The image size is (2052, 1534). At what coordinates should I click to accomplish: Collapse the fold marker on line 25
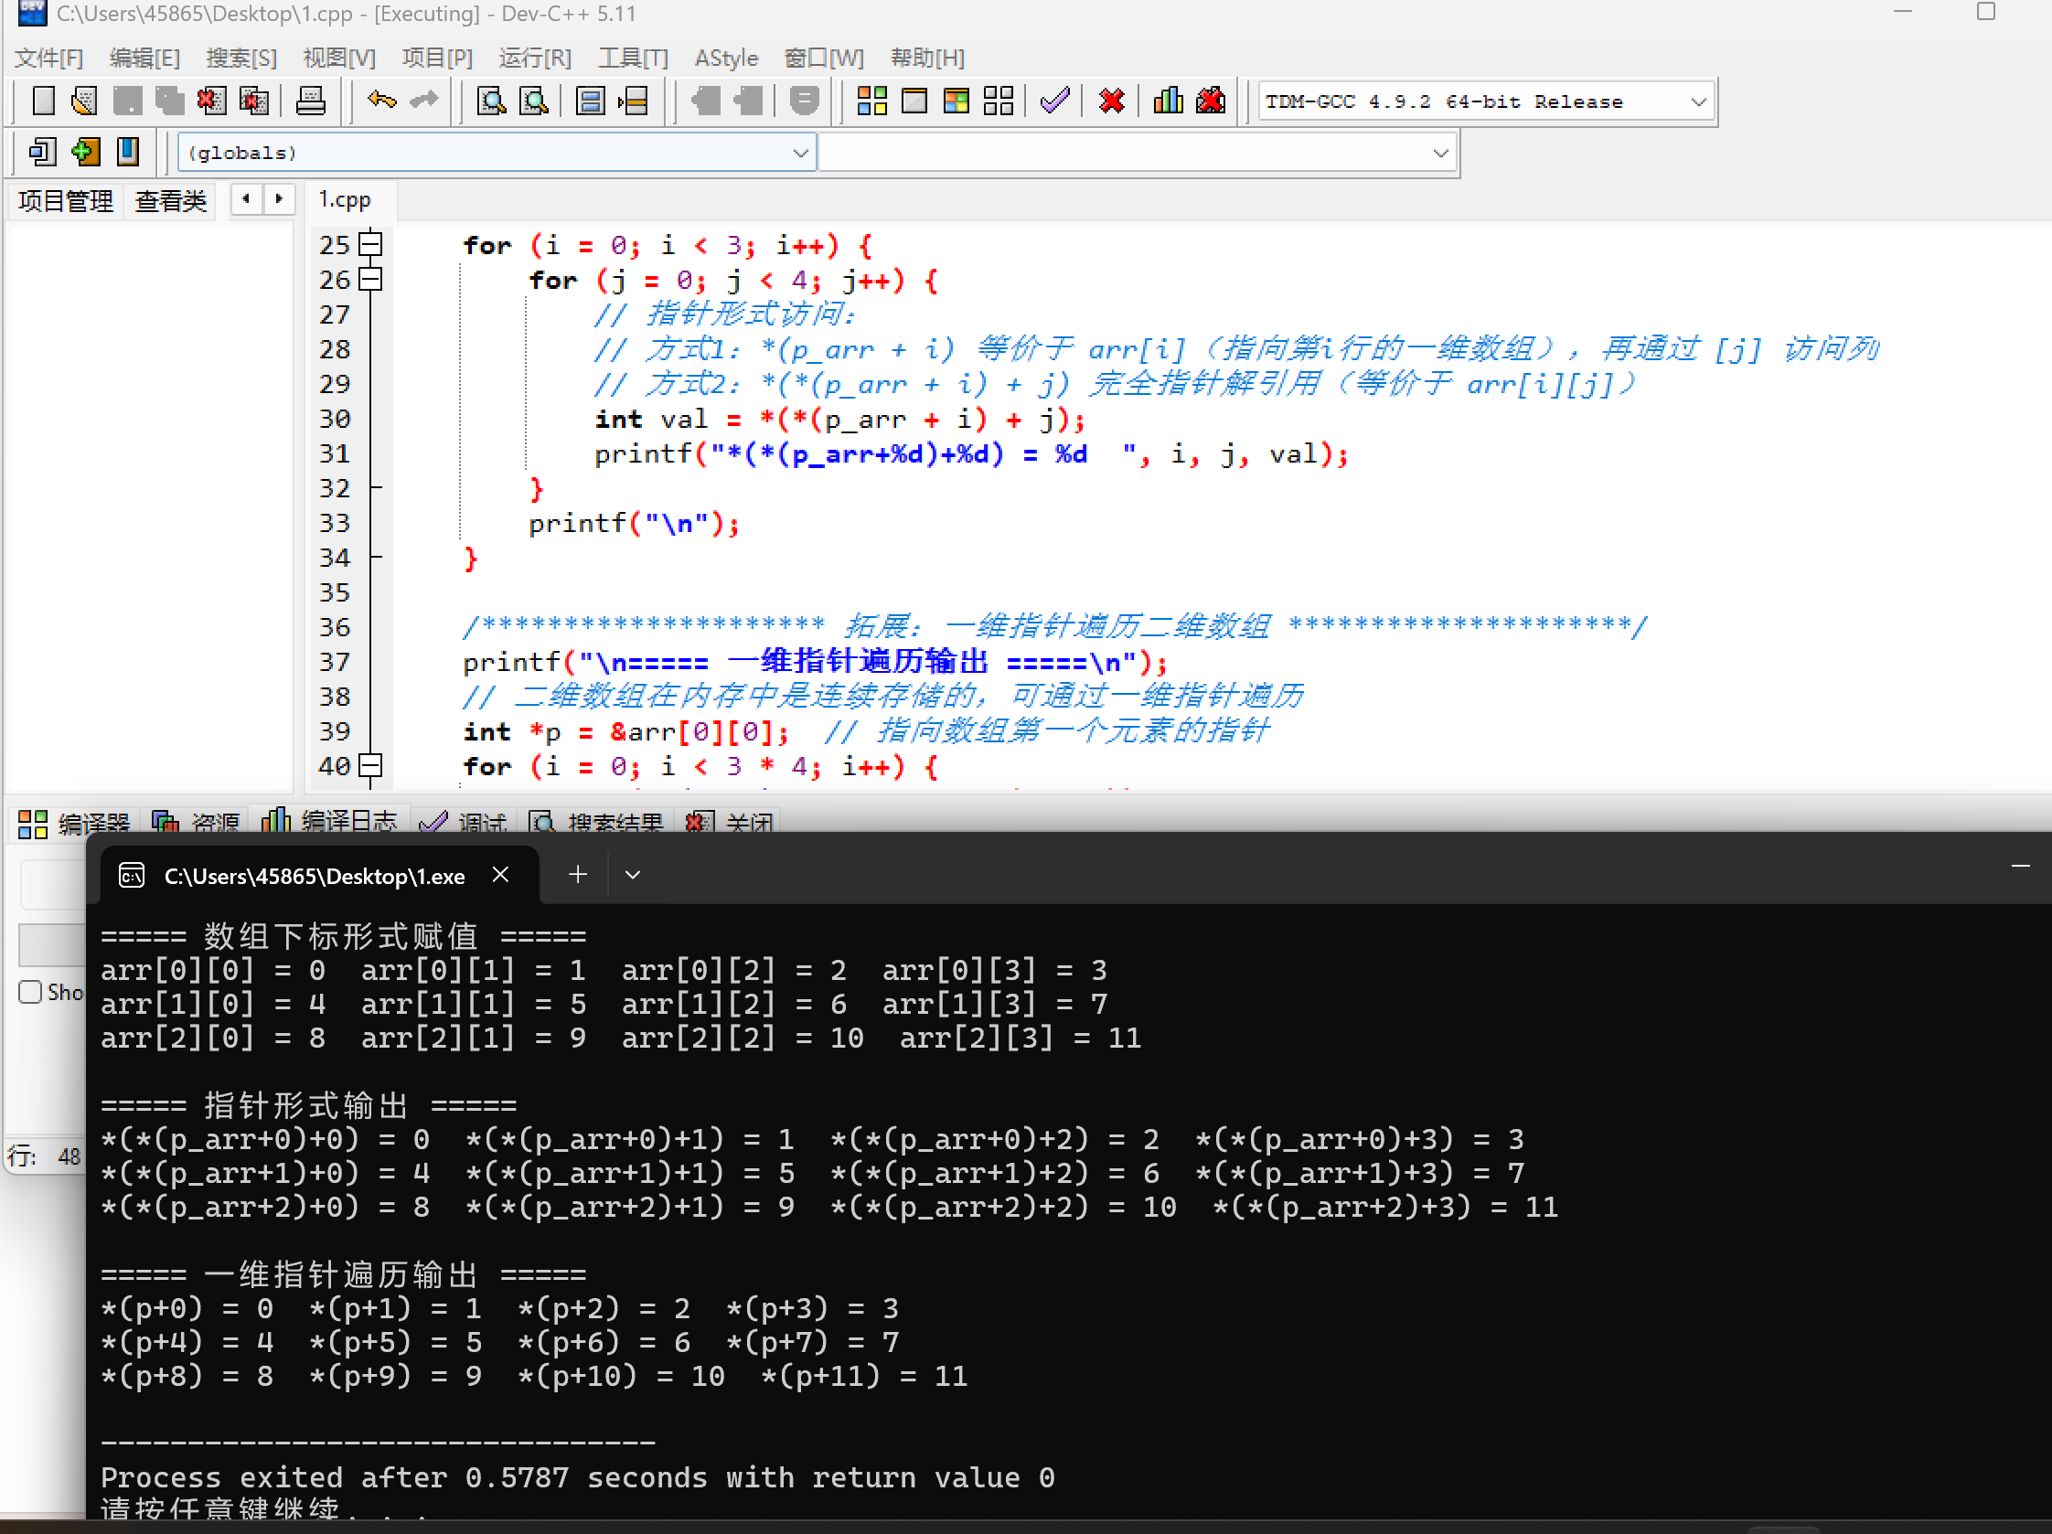pyautogui.click(x=370, y=244)
